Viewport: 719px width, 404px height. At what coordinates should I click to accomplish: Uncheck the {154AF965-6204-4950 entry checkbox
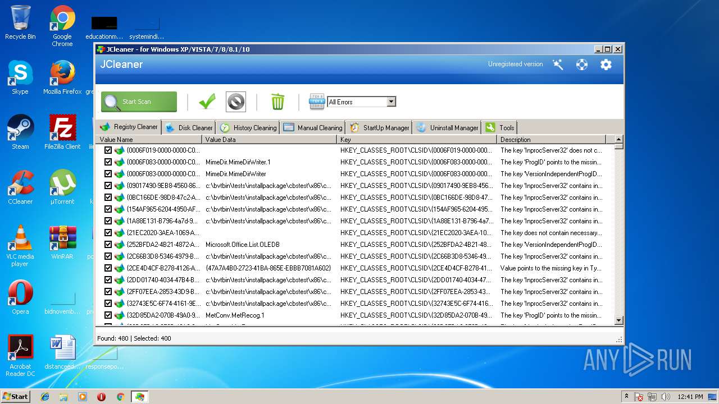[x=108, y=209]
